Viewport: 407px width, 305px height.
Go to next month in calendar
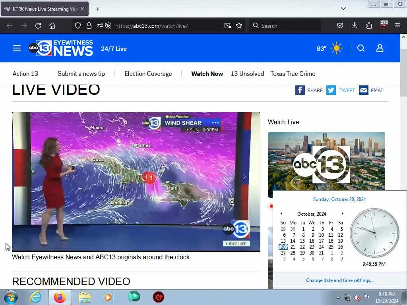(342, 214)
